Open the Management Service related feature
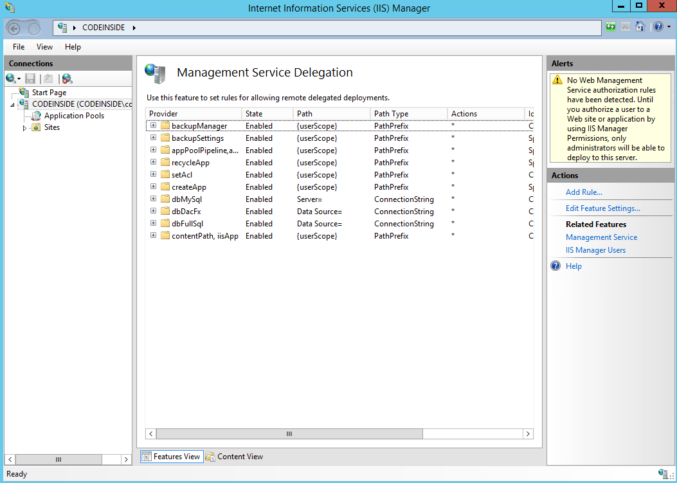The height and width of the screenshot is (483, 677). click(601, 237)
